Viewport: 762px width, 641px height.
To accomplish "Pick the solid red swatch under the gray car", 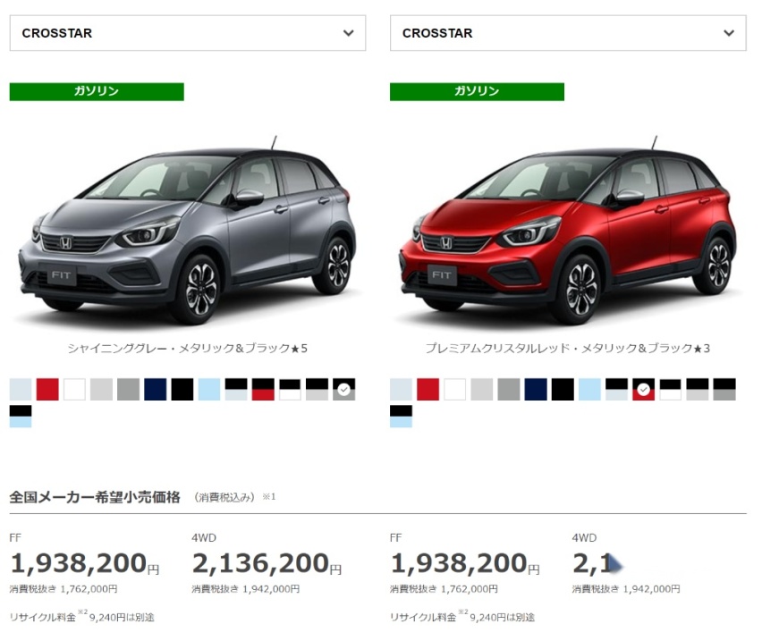I will coord(47,390).
